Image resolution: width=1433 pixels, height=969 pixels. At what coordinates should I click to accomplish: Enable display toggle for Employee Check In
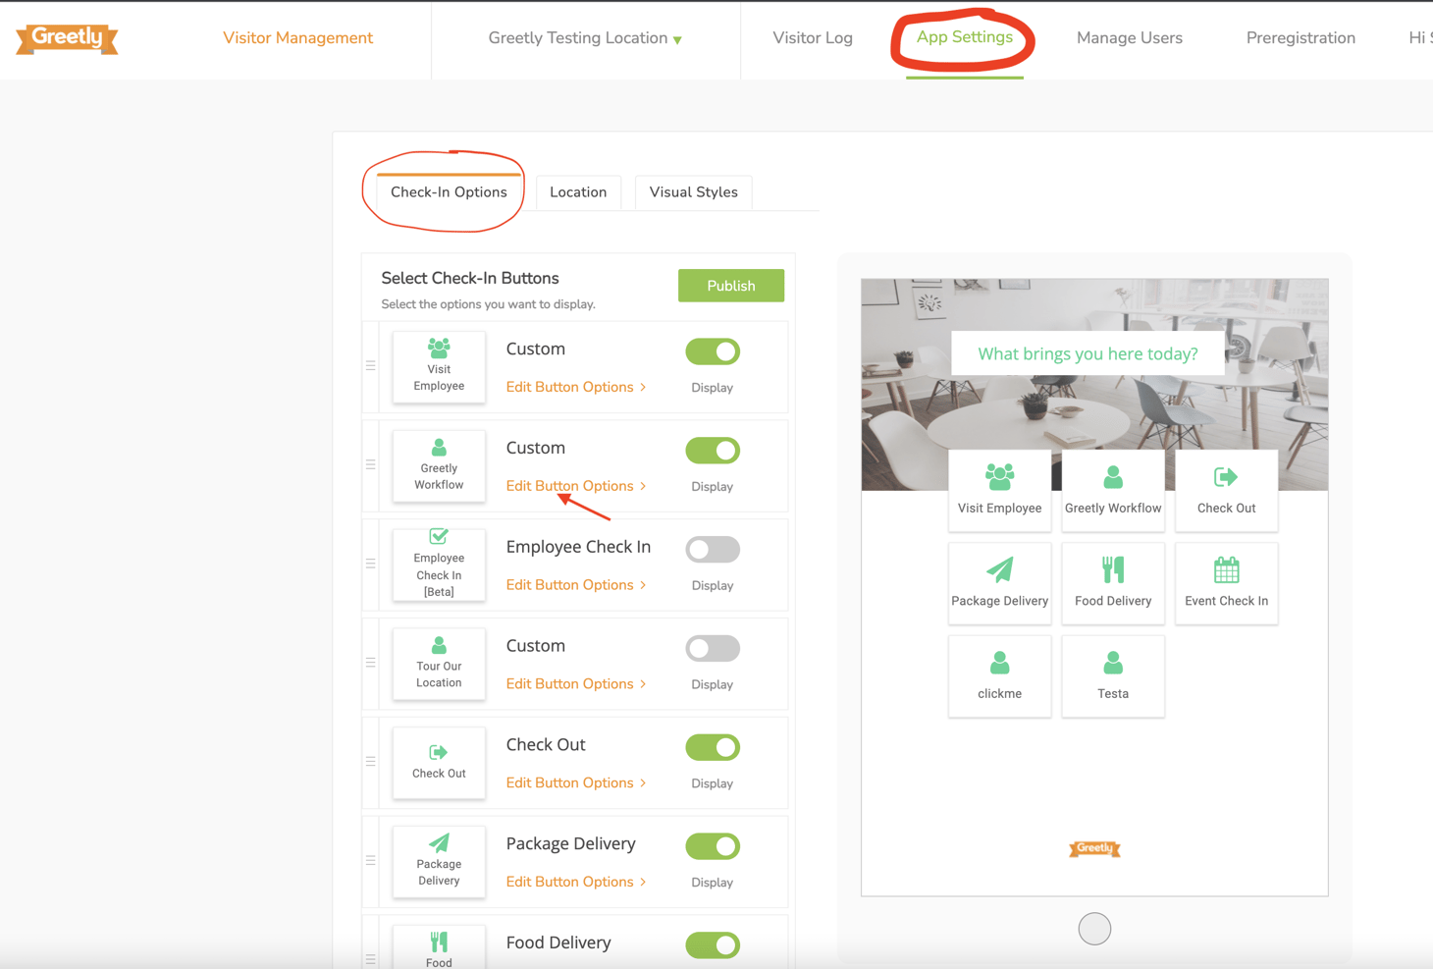(x=713, y=550)
